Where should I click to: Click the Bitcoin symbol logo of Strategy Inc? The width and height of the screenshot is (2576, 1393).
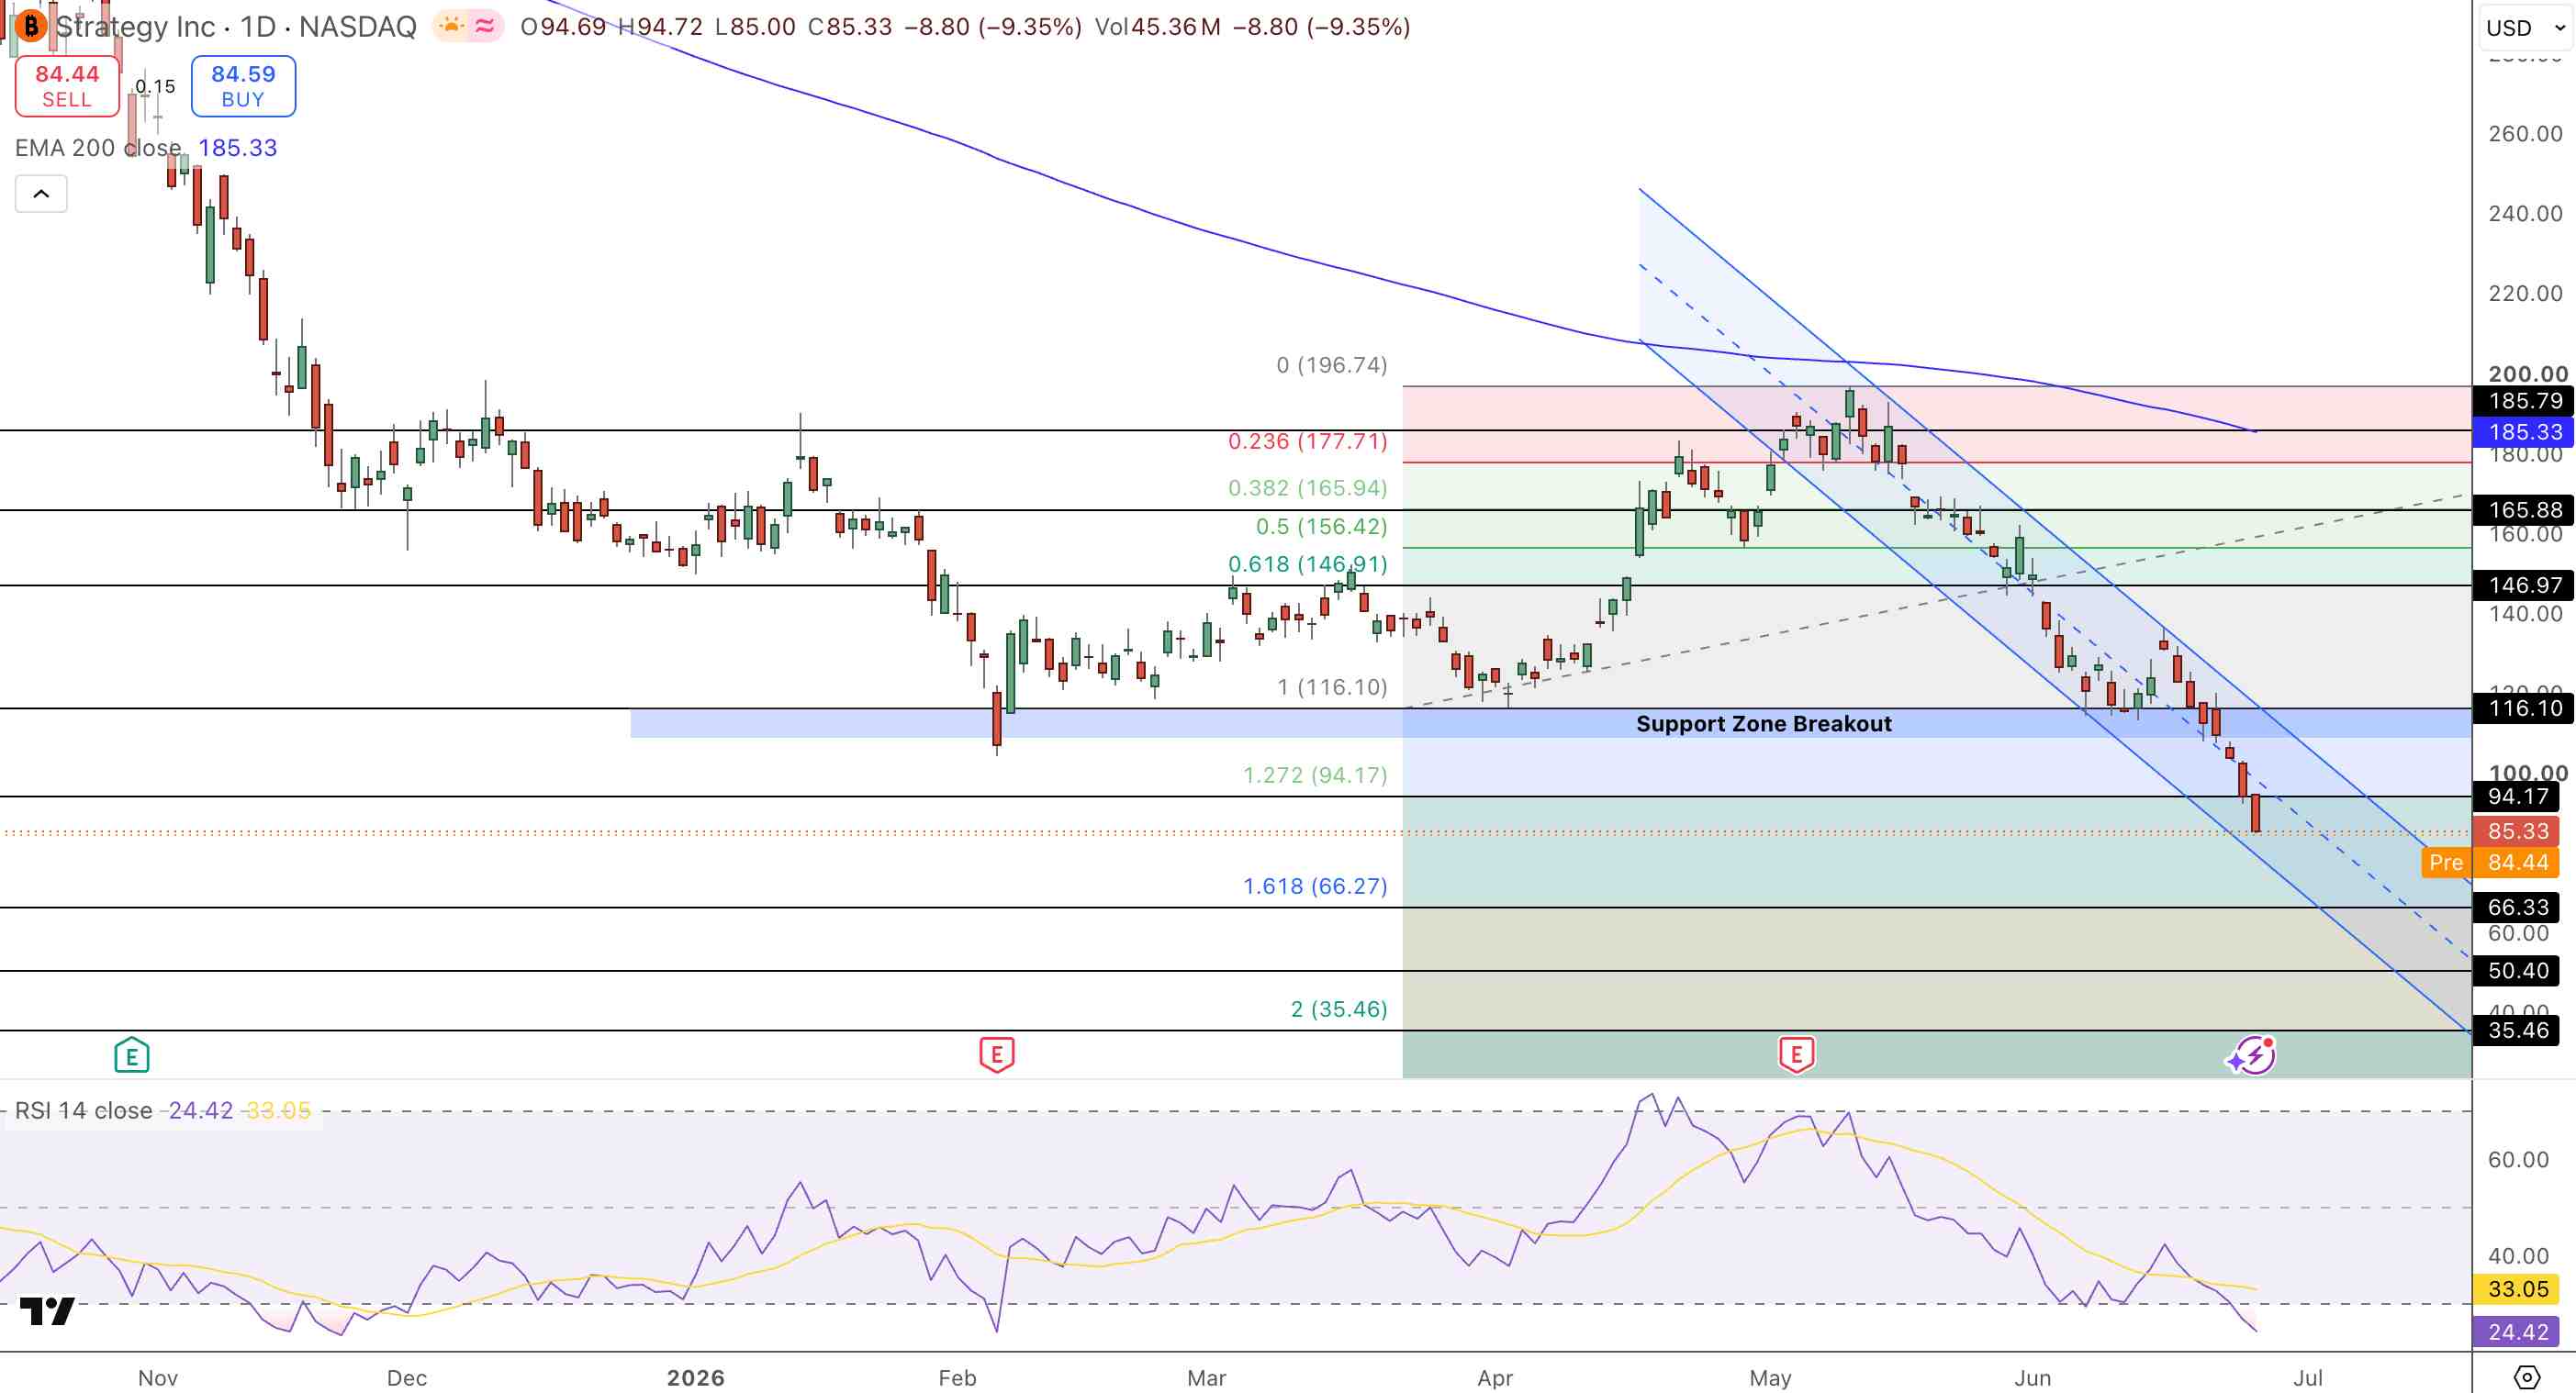coord(31,26)
